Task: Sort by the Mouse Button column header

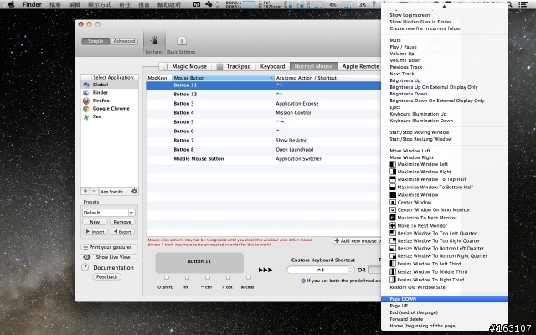Action: tap(224, 78)
